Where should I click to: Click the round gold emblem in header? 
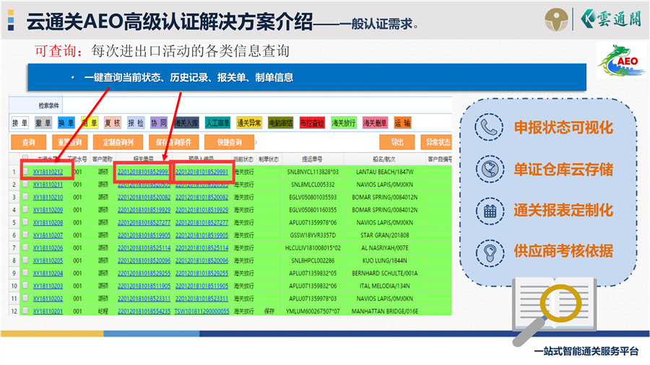pos(556,19)
